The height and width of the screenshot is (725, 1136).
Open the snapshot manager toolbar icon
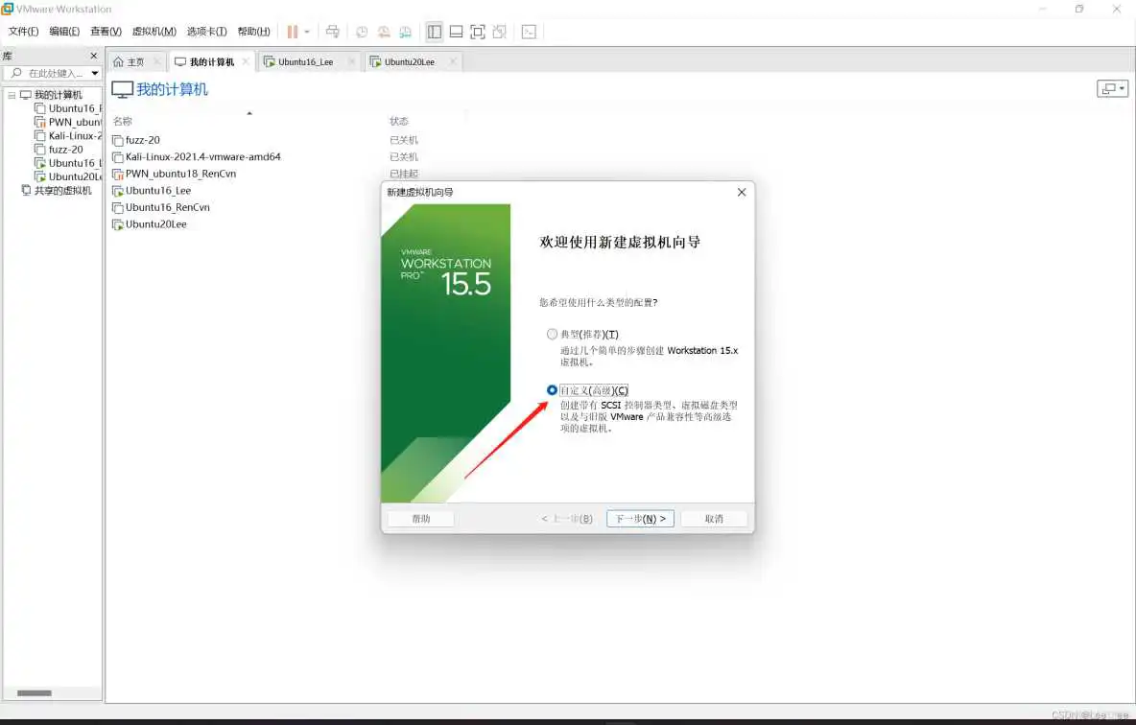point(406,32)
